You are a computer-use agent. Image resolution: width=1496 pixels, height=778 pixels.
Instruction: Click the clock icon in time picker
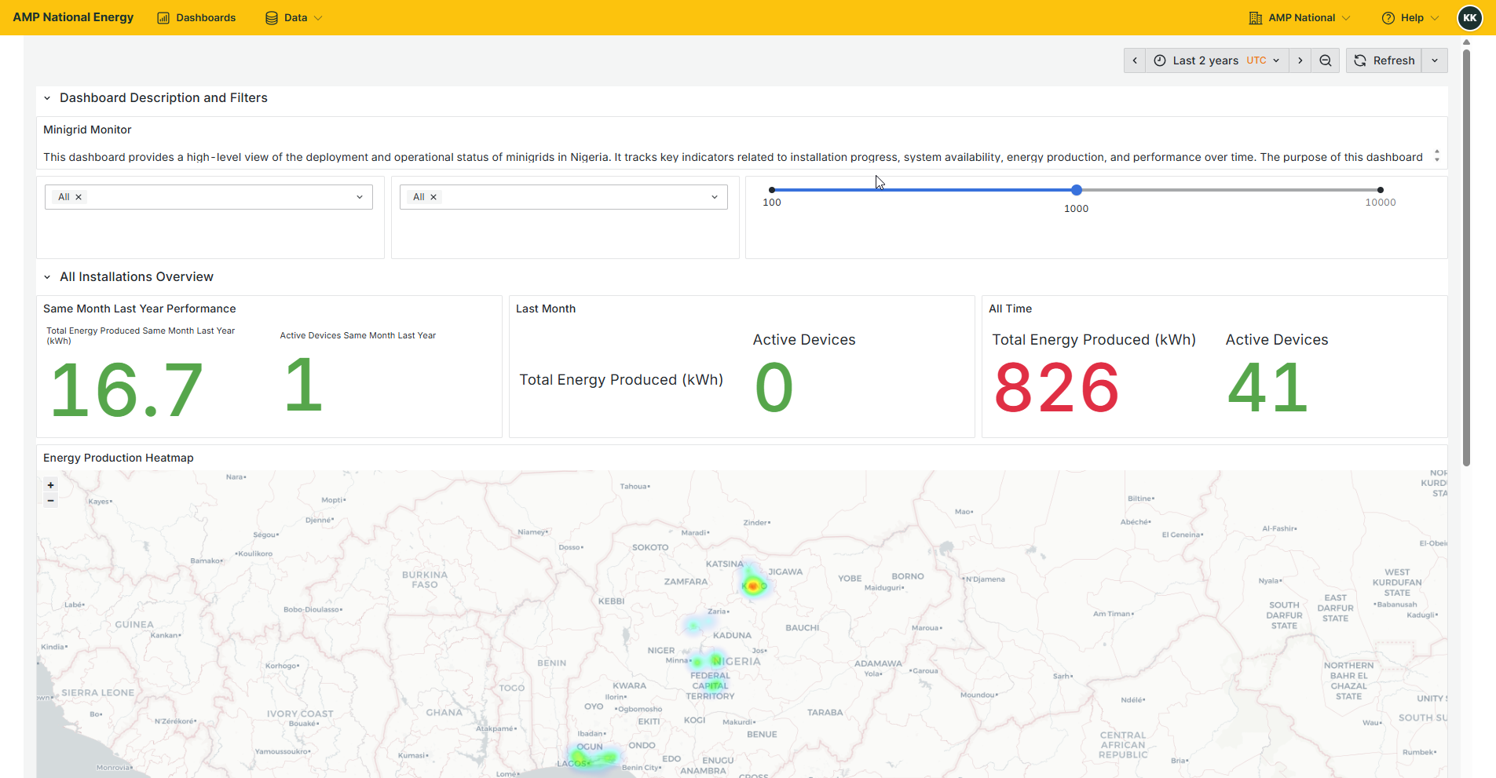(x=1160, y=60)
